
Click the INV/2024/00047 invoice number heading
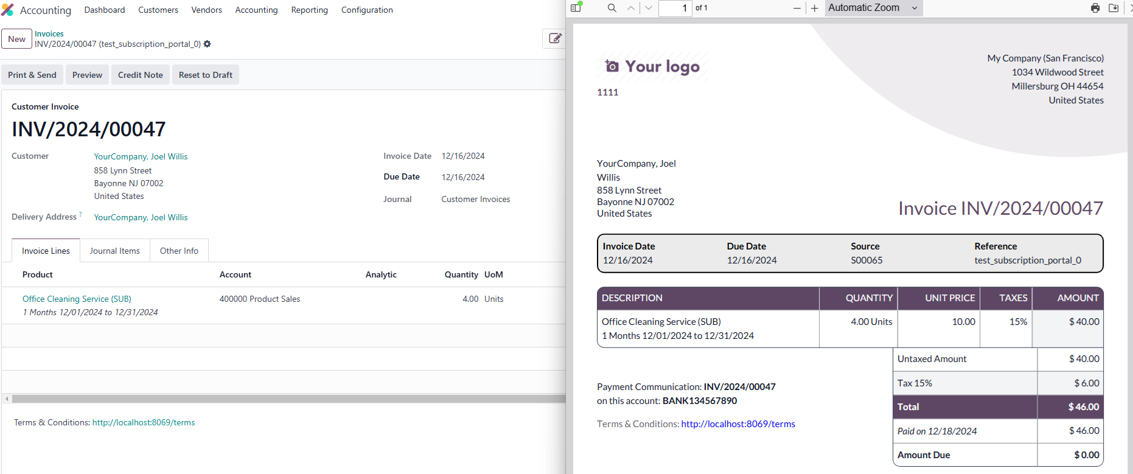tap(89, 129)
